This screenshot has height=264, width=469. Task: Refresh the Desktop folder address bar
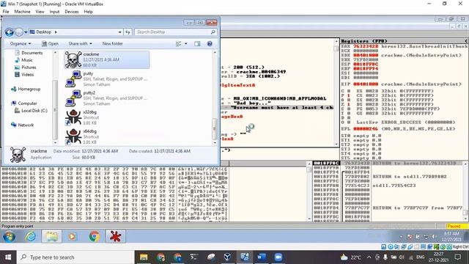(128, 32)
